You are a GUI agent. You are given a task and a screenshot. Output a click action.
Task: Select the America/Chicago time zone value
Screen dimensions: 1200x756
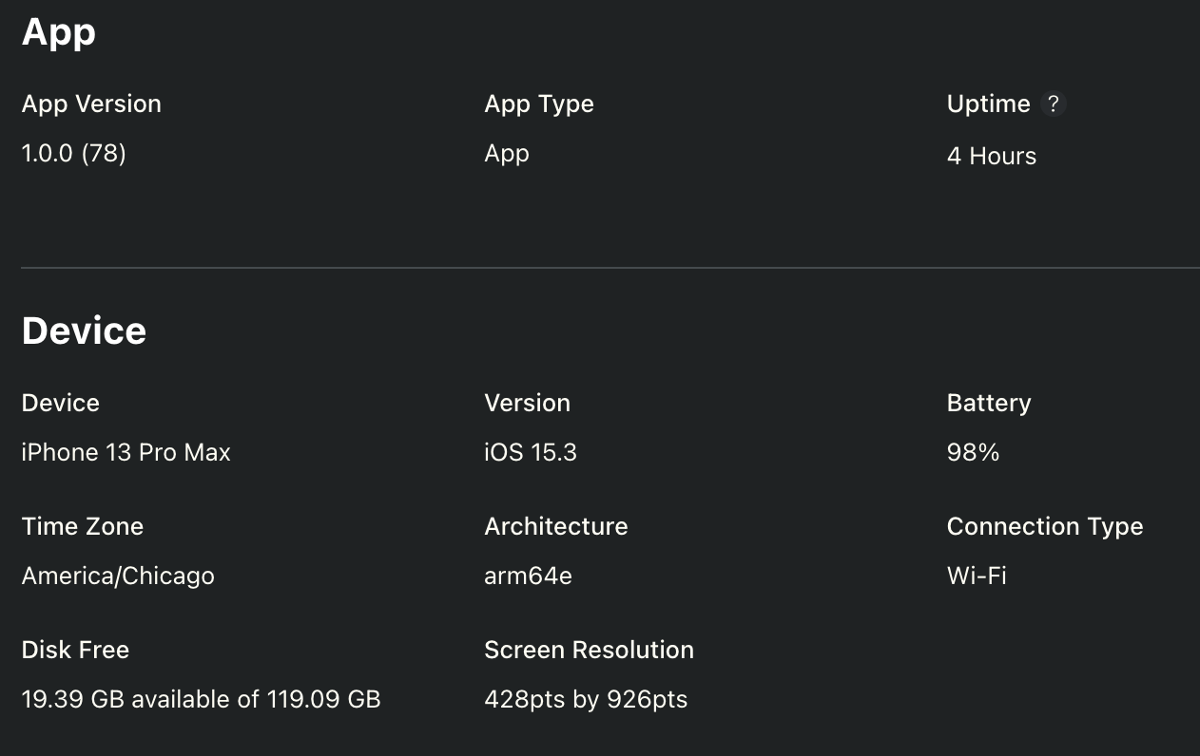[118, 576]
